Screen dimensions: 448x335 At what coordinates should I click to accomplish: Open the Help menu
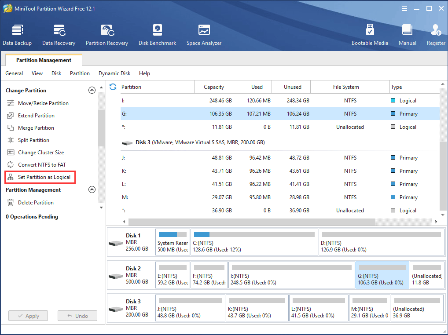[x=144, y=73]
